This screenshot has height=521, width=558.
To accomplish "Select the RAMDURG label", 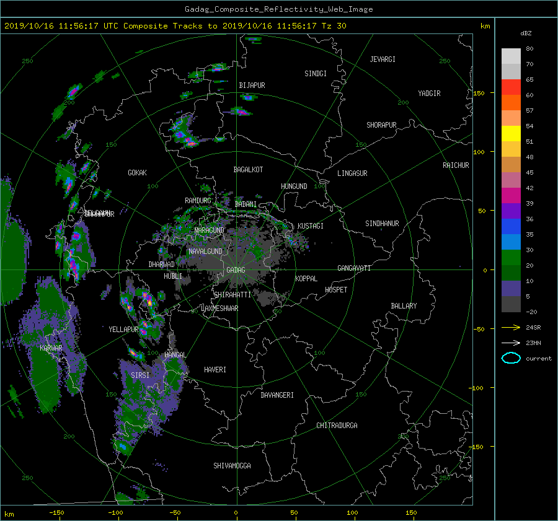I will tap(198, 201).
